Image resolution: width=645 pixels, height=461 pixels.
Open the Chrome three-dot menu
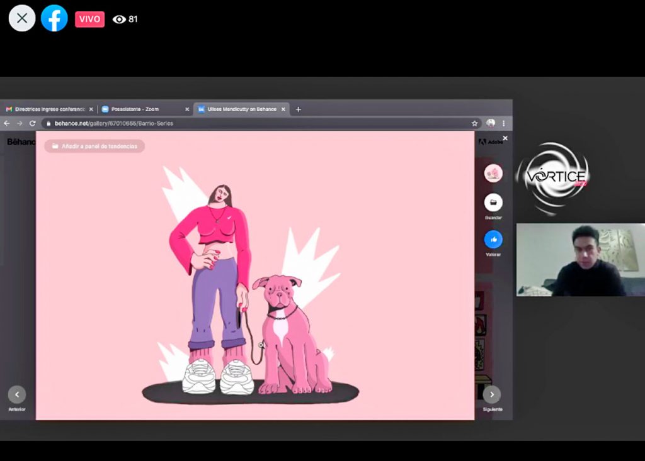[x=503, y=123]
